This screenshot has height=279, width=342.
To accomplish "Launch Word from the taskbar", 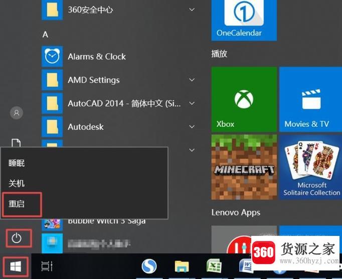I will tap(245, 265).
